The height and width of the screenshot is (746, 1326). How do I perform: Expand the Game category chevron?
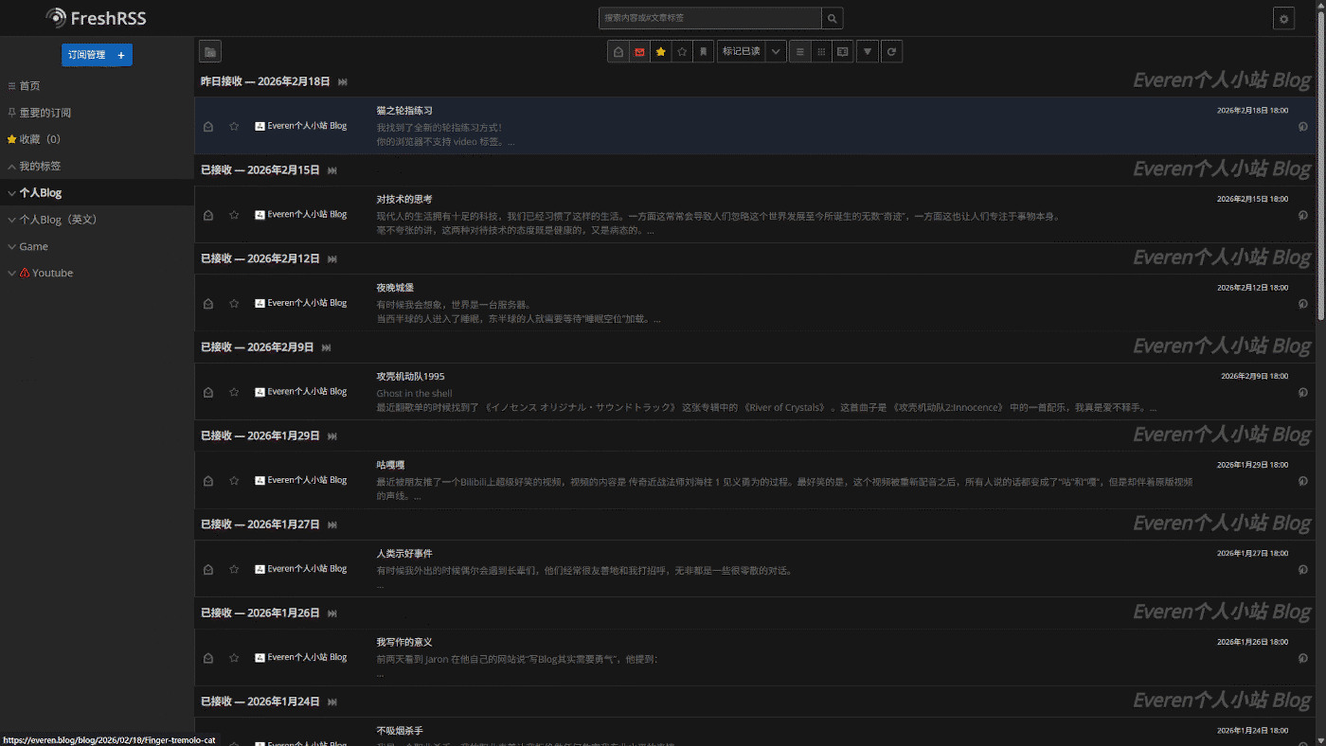11,246
